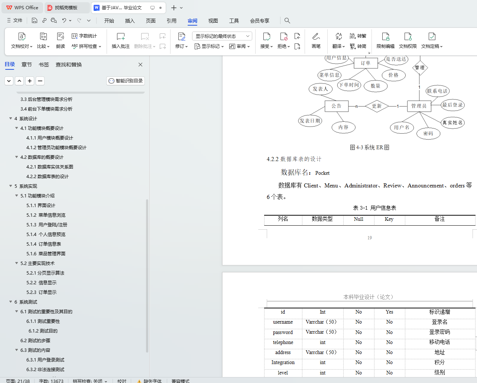Open the 页面 ribbon tab
This screenshot has width=477, height=383.
coord(151,21)
